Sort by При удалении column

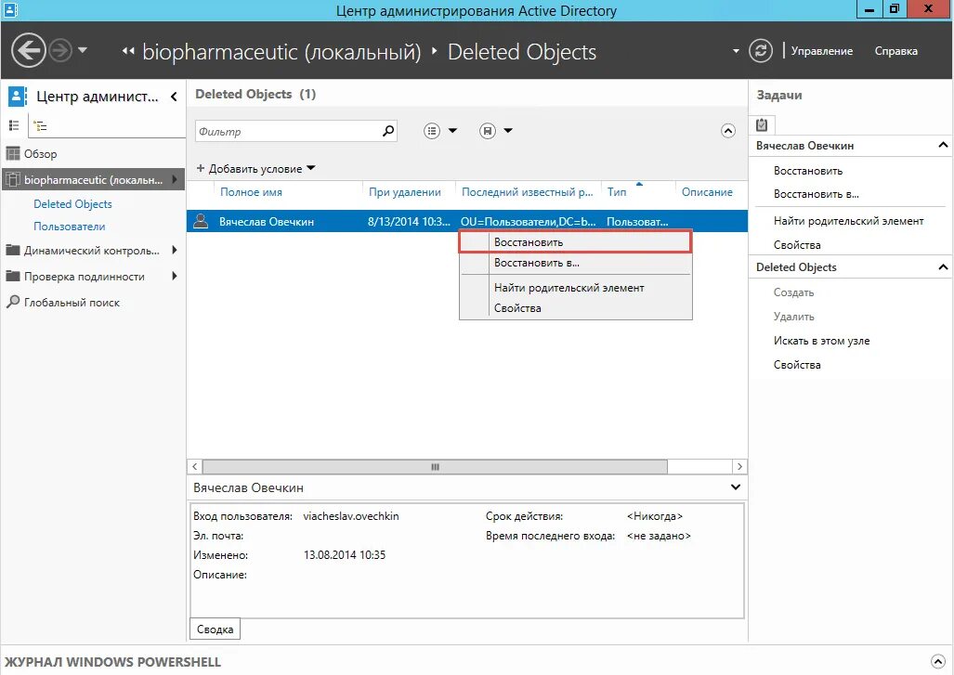click(405, 192)
